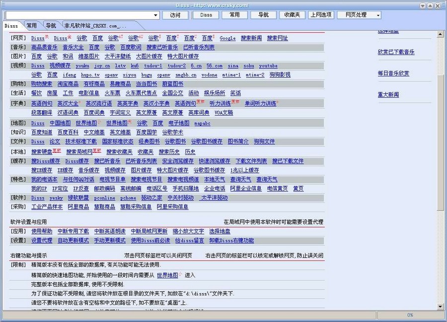Open the 狗狗影视 link
Screen dimensions: 447x322
coord(280,75)
